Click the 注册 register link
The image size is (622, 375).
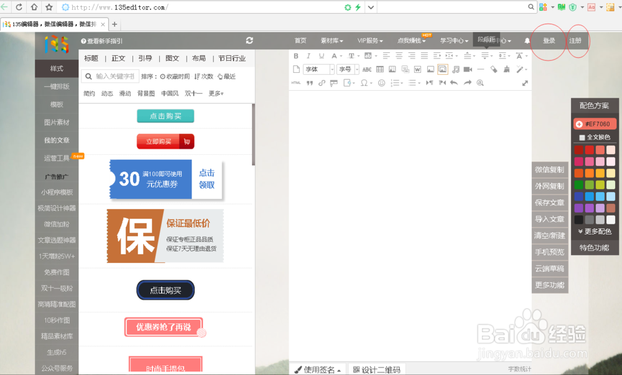[575, 41]
